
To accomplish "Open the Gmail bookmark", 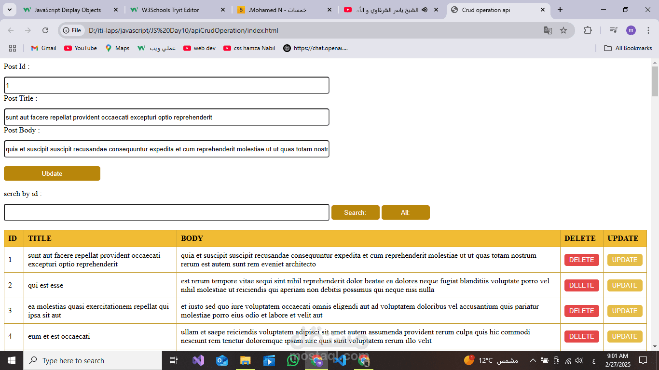I will tap(43, 48).
